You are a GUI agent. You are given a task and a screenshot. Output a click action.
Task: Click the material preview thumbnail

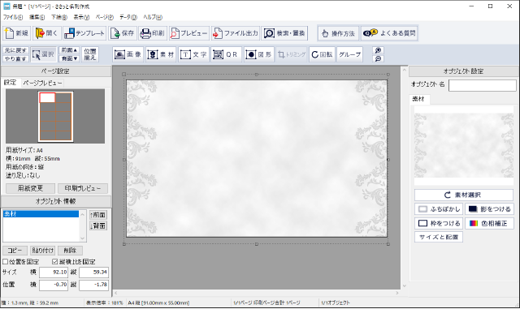(464, 146)
